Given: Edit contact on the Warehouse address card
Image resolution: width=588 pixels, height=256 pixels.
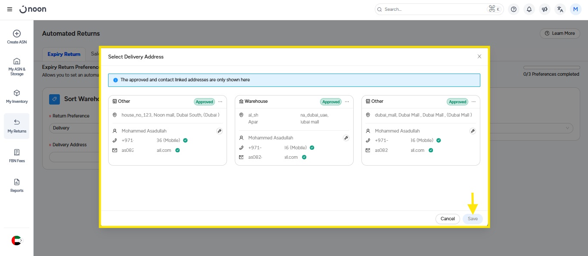Looking at the screenshot, I should click(x=346, y=138).
